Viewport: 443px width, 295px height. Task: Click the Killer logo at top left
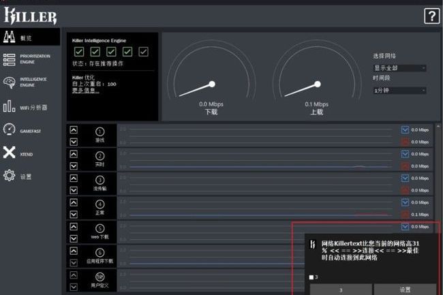30,16
